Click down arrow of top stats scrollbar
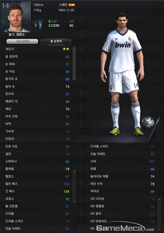Screen dimensions: 164x233 click(74, 79)
